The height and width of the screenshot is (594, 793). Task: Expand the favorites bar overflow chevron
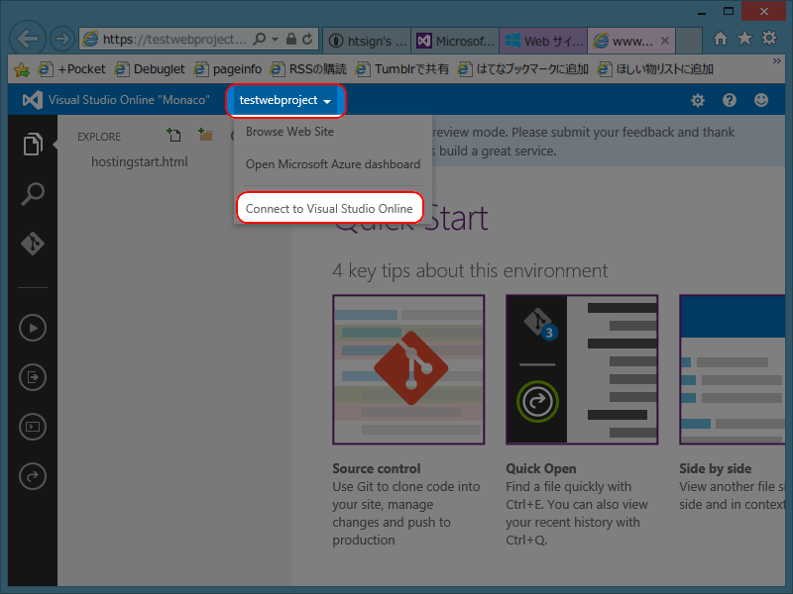(x=776, y=61)
